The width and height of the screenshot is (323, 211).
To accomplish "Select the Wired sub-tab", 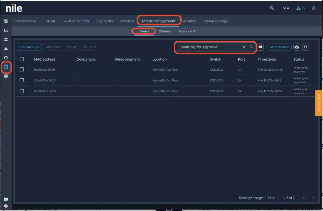I will click(x=144, y=31).
